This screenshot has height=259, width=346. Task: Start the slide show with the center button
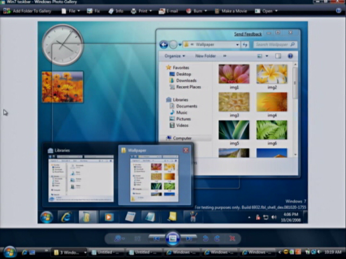click(x=172, y=238)
